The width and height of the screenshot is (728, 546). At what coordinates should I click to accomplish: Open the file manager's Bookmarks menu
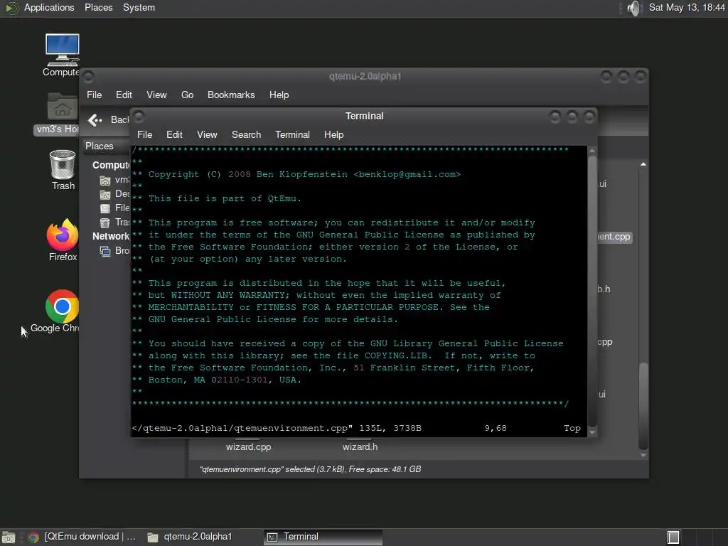click(231, 95)
